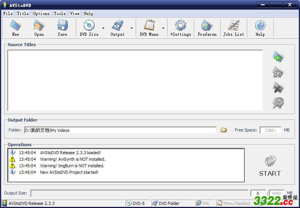Image resolution: width=300 pixels, height=208 pixels.
Task: Open the Tools menu
Action: point(60,13)
